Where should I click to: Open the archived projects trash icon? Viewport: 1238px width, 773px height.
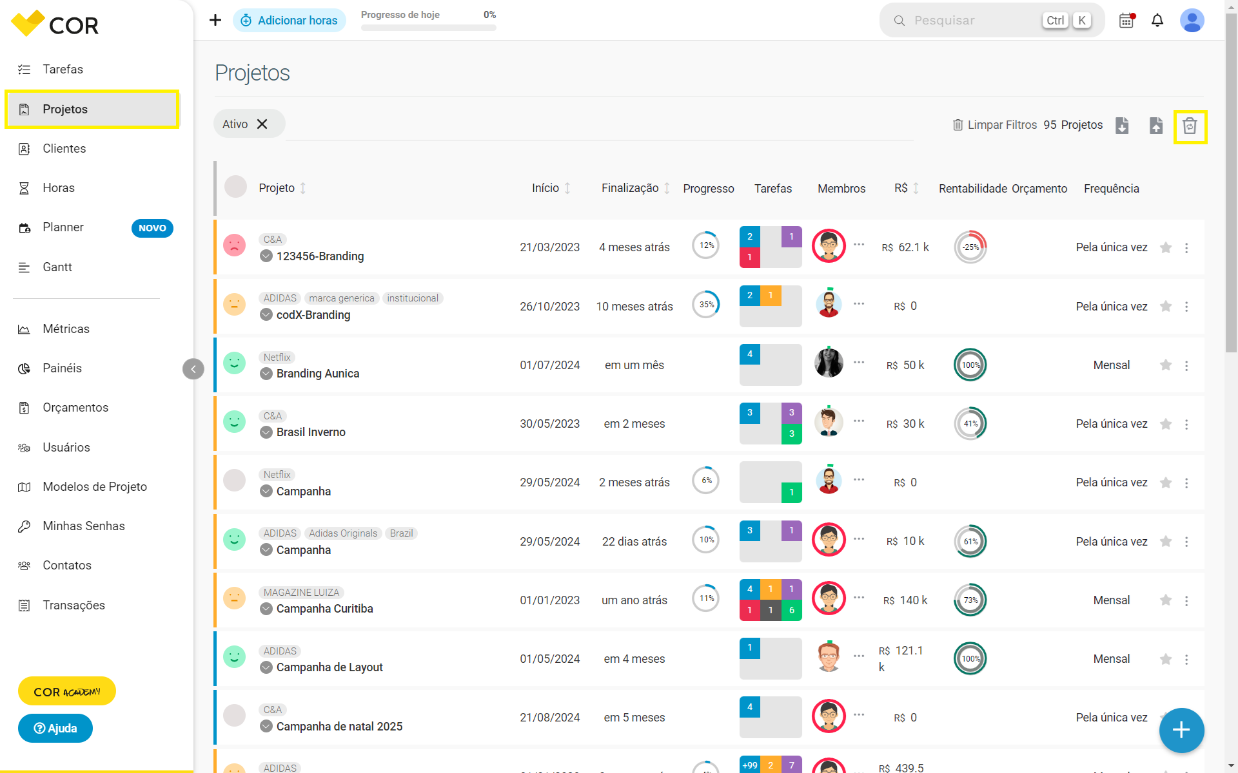pos(1190,126)
